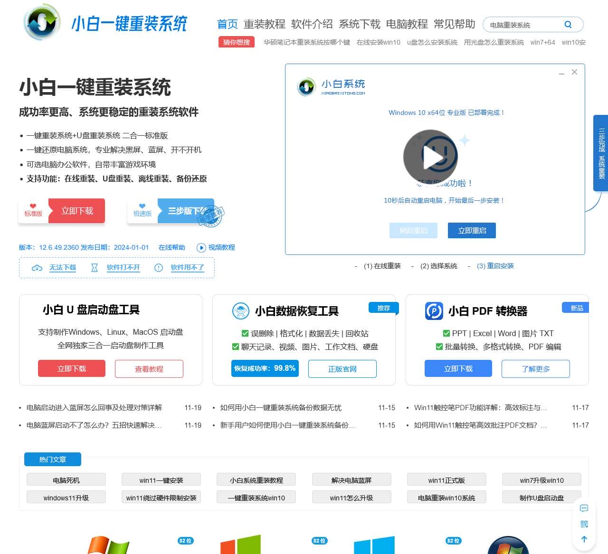Image resolution: width=608 pixels, height=554 pixels.
Task: Click the 热门文章 tab header
Action: pos(53,459)
